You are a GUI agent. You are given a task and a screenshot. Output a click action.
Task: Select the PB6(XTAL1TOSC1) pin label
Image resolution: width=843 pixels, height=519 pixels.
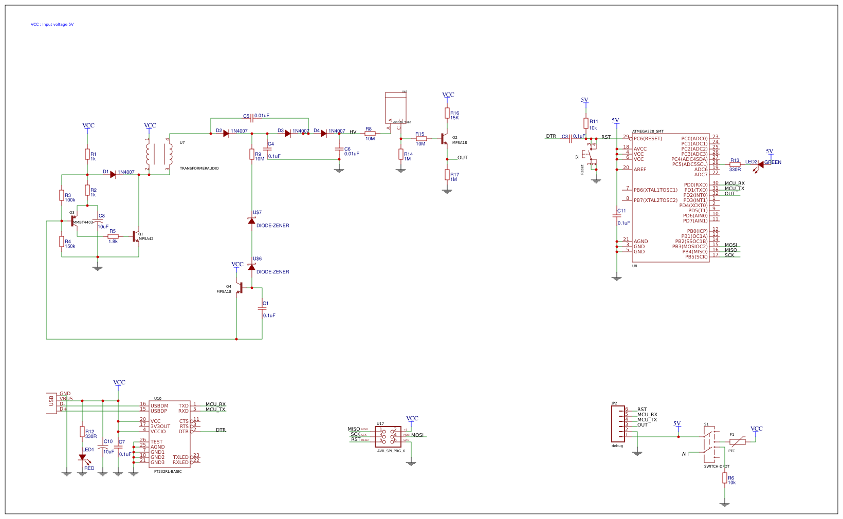(x=656, y=190)
